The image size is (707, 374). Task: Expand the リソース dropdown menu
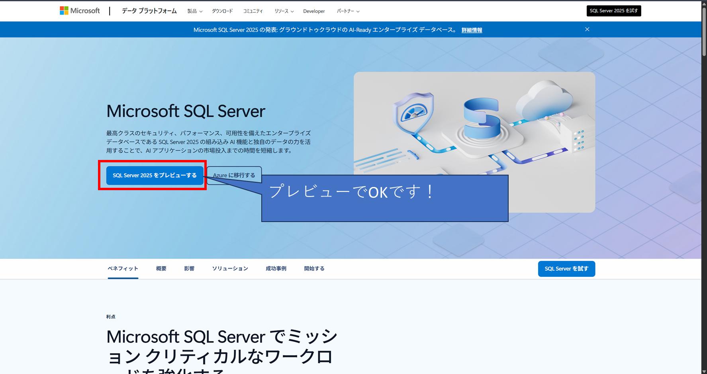coord(284,11)
